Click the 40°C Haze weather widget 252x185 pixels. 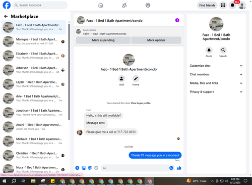(x=197, y=181)
